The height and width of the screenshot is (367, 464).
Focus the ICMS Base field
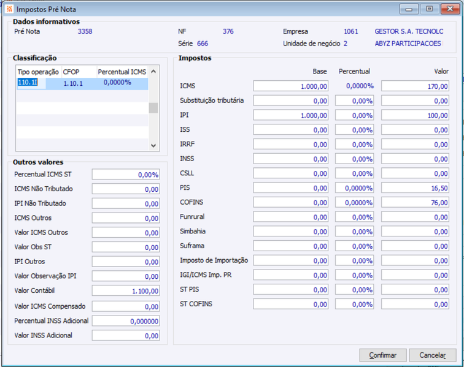[x=290, y=86]
